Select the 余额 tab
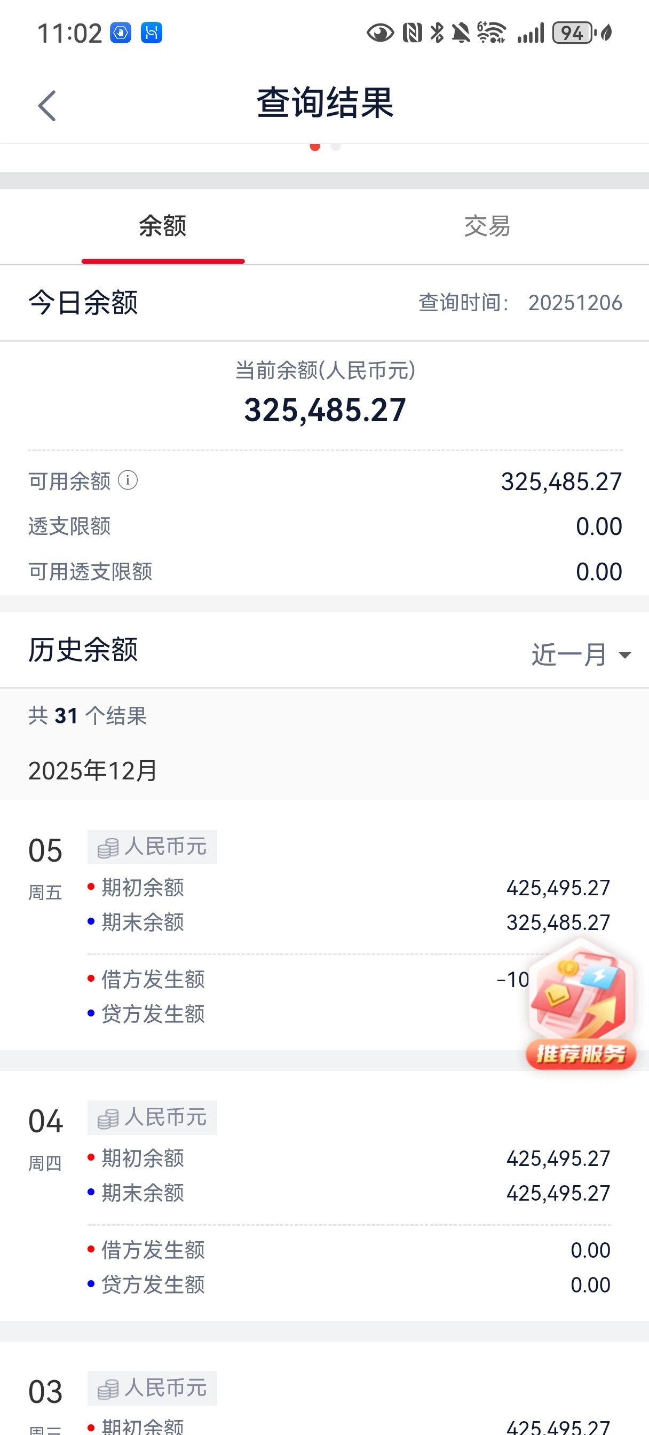 (x=163, y=226)
